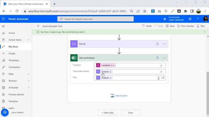Open the file picker folder icon
The image size is (209, 117).
(163, 78)
